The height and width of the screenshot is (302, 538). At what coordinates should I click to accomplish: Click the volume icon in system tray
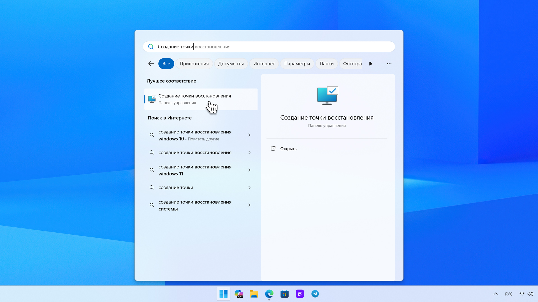(530, 294)
